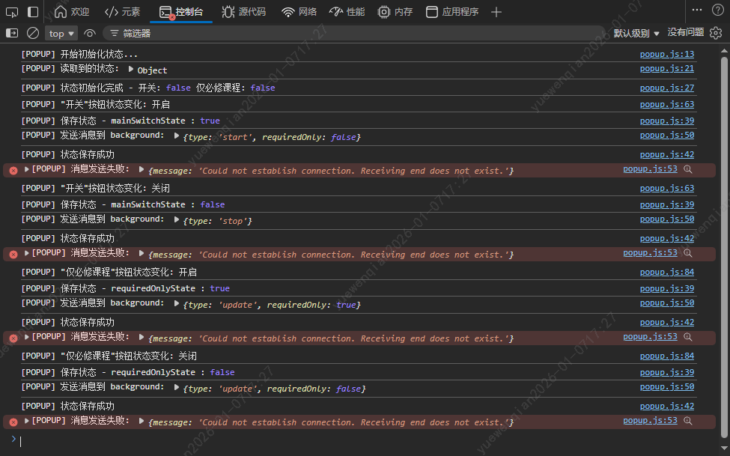Viewport: 730px width, 456px height.
Task: Expand the first 消息发送失败 error details
Action: (x=26, y=168)
